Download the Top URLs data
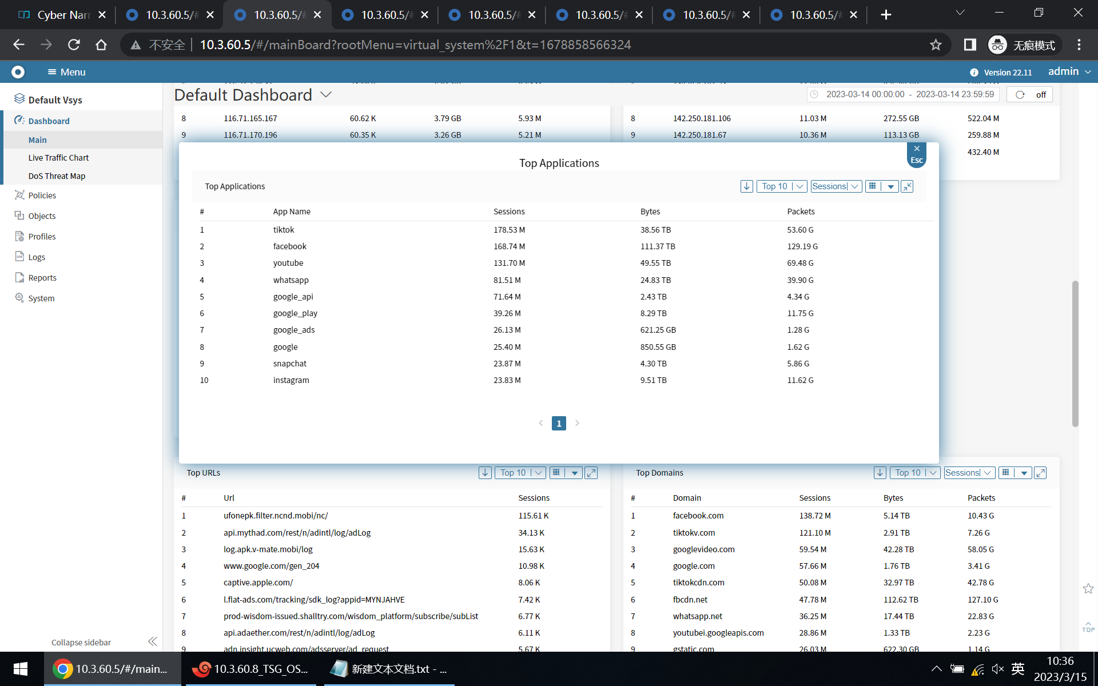 pos(485,473)
